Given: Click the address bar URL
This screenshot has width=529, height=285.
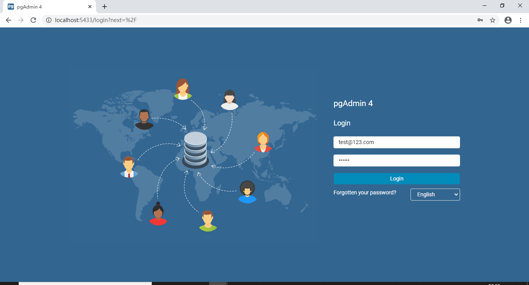Looking at the screenshot, I should (96, 20).
